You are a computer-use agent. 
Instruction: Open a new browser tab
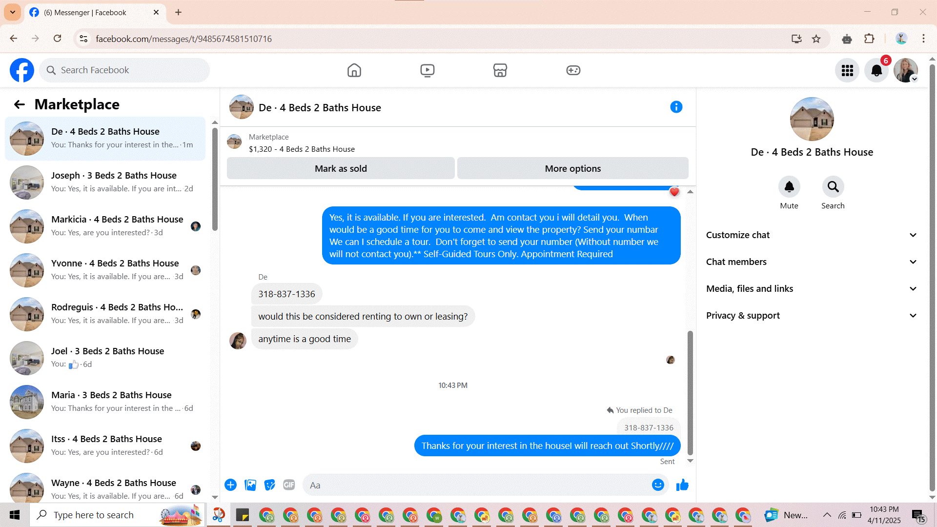pyautogui.click(x=178, y=12)
